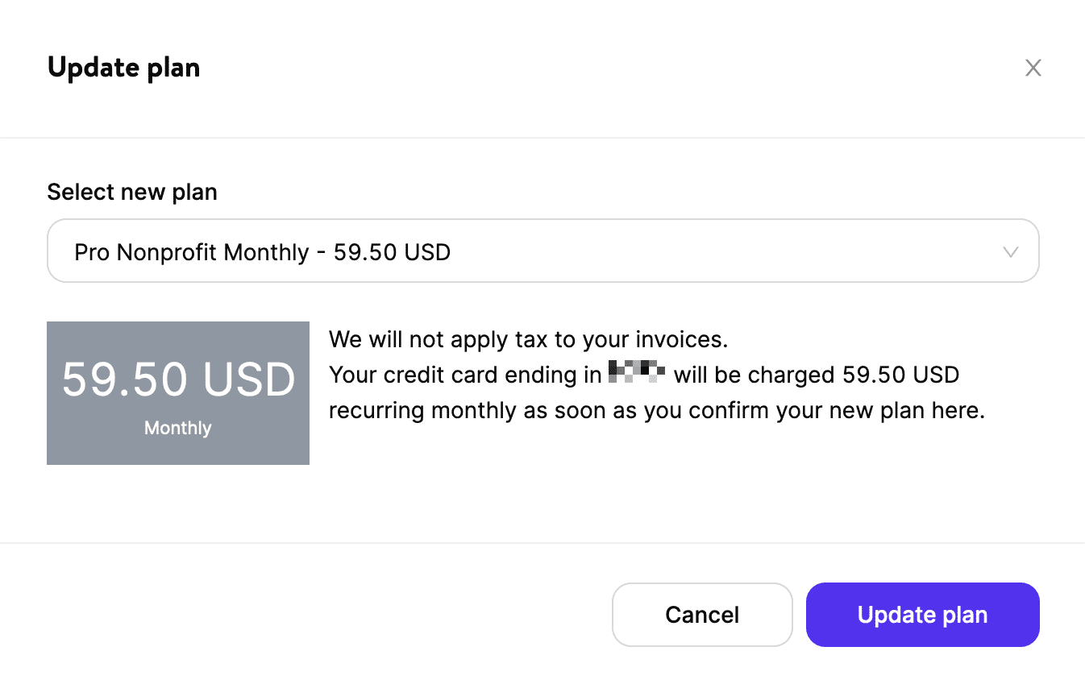Click the Monthly label inside the price box
1085x680 pixels.
click(x=177, y=428)
